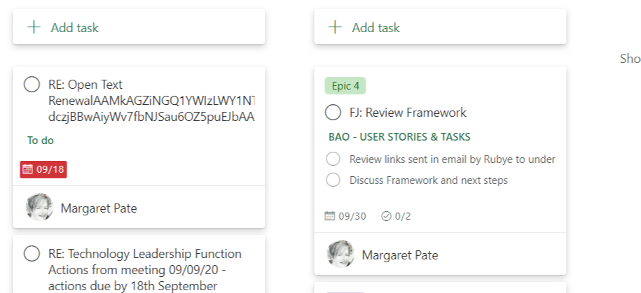Complete Technology Leadership Function task circle
641x293 pixels.
click(x=32, y=254)
